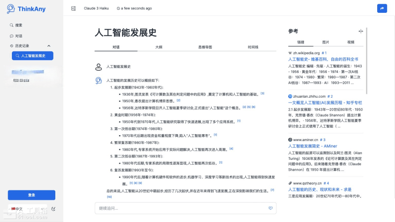Click the blue share arrow button

click(382, 8)
